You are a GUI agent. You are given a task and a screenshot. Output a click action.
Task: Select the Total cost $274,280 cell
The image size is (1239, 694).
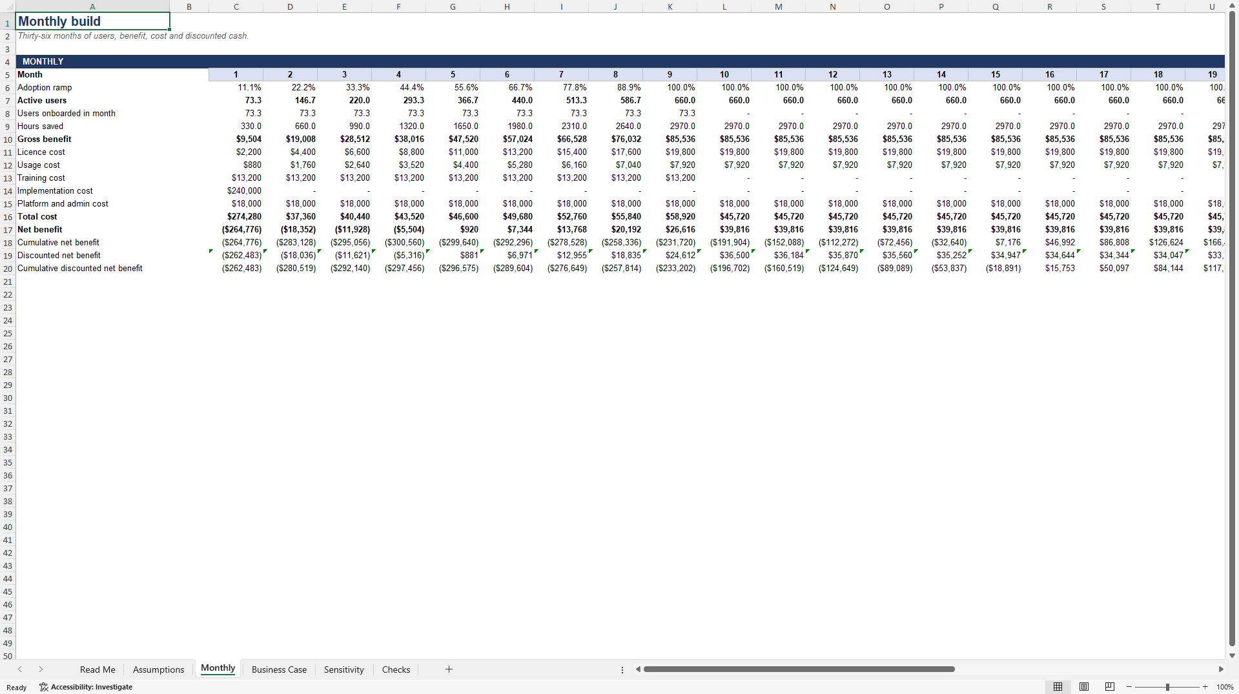(x=236, y=217)
